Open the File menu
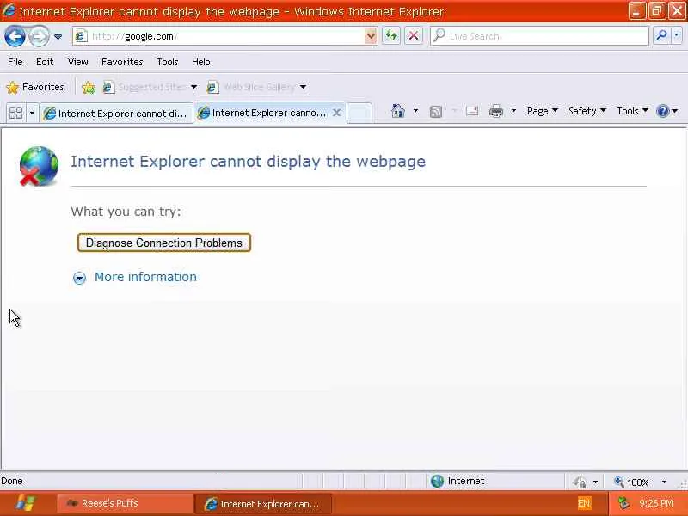 [x=15, y=62]
